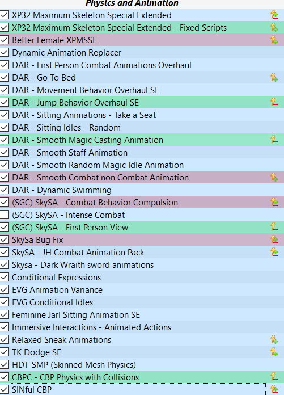This screenshot has width=284, height=395.
Task: Click 'DAR - Dynamic Swimming' mod name
Action: pos(62,190)
